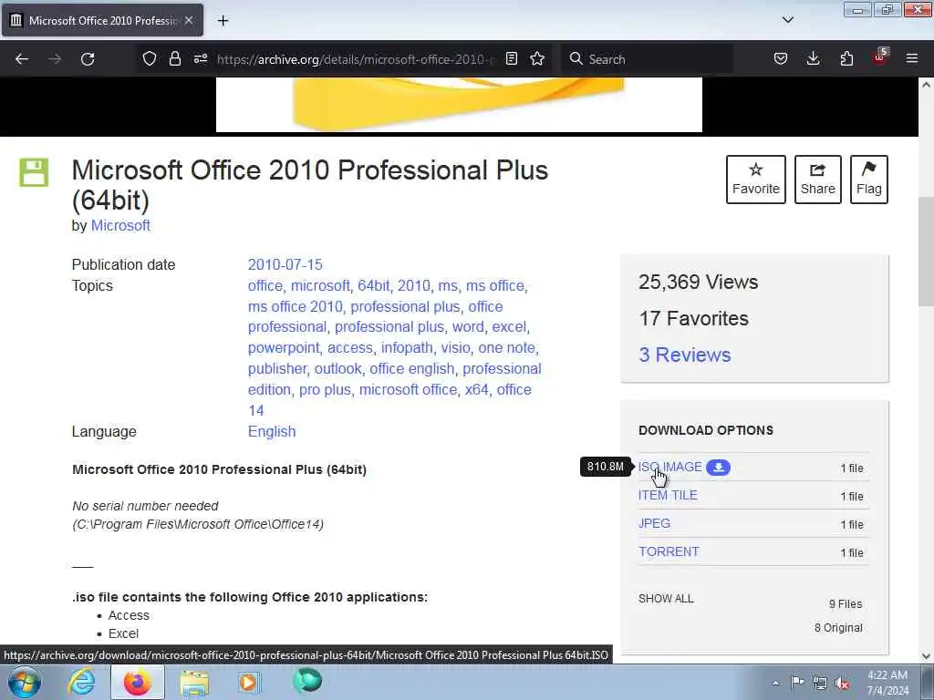Open the 8 Original link

(x=838, y=627)
